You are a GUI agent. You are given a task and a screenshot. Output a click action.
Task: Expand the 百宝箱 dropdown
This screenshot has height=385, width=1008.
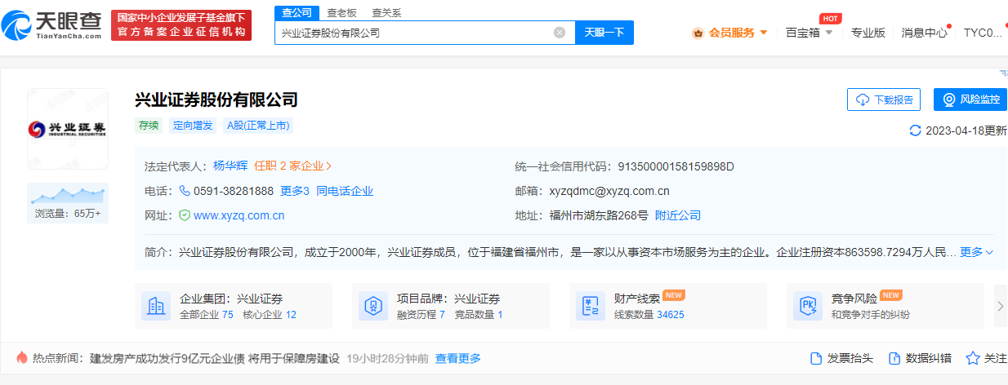click(809, 33)
